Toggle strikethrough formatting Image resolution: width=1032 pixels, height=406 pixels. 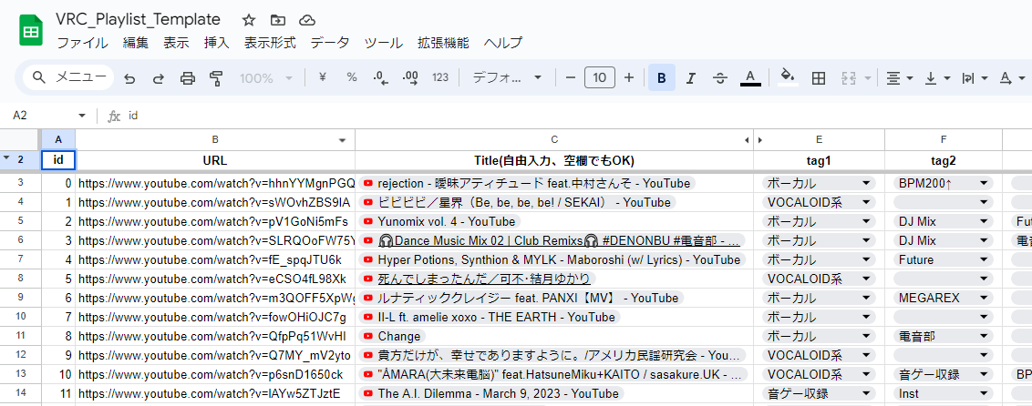[x=719, y=78]
